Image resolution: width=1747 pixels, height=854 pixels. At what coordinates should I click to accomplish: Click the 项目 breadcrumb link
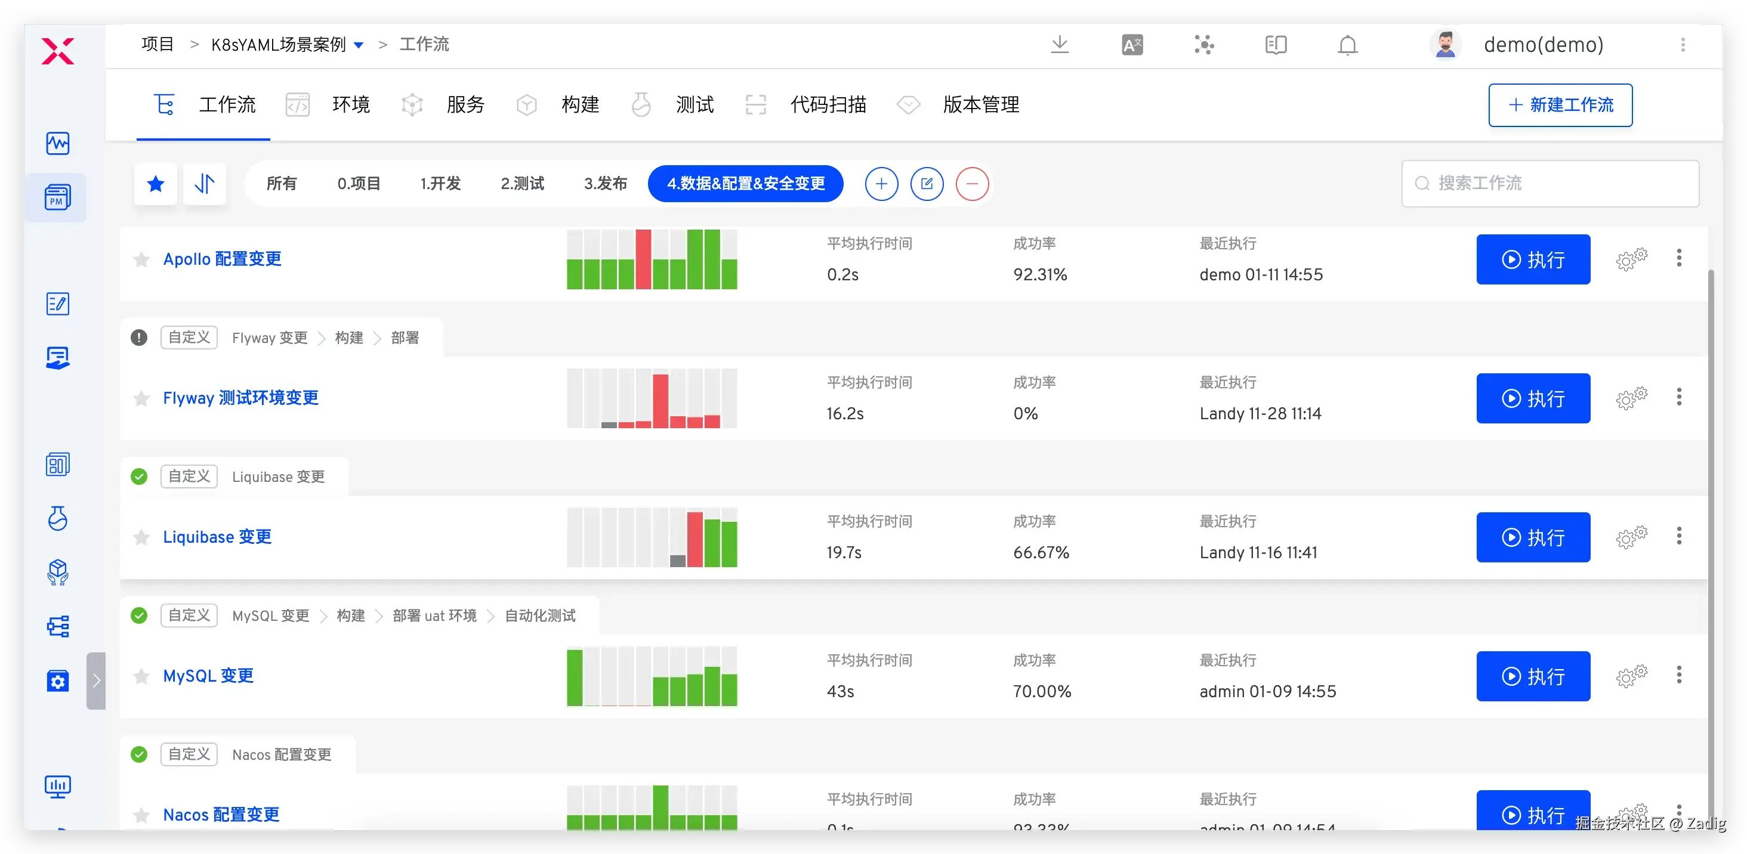(158, 45)
